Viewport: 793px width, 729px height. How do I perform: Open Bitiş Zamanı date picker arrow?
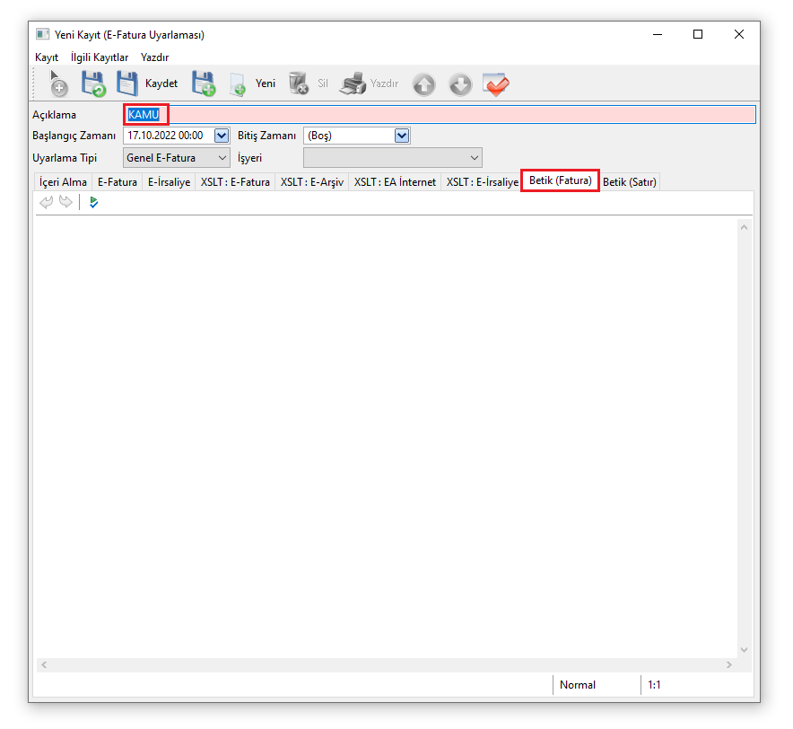click(x=402, y=136)
